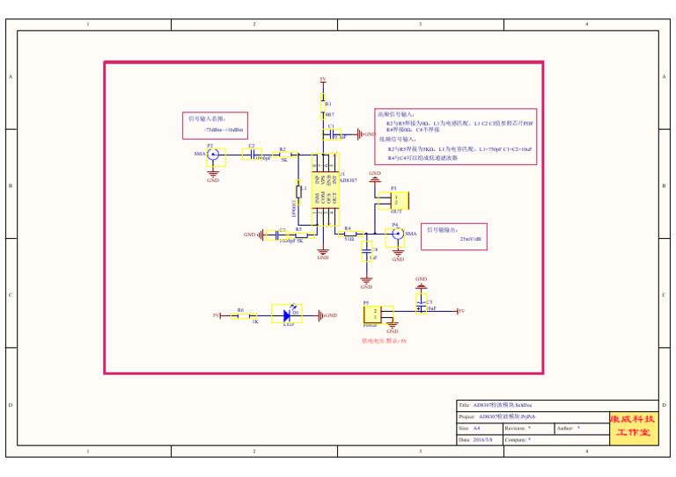Click the GND symbol below connector P4
The width and height of the screenshot is (676, 477).
click(x=398, y=256)
